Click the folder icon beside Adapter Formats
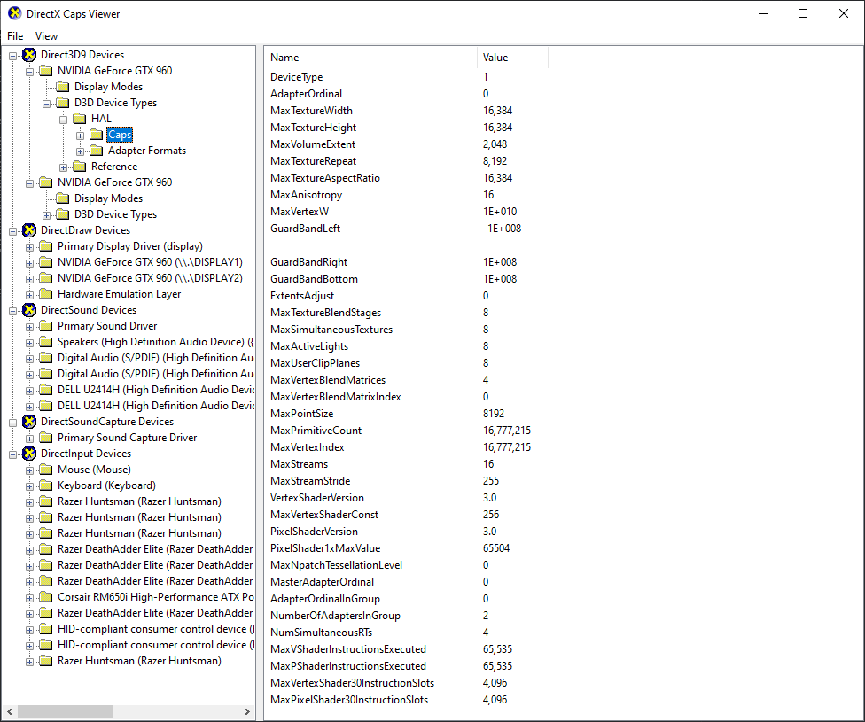 (97, 151)
